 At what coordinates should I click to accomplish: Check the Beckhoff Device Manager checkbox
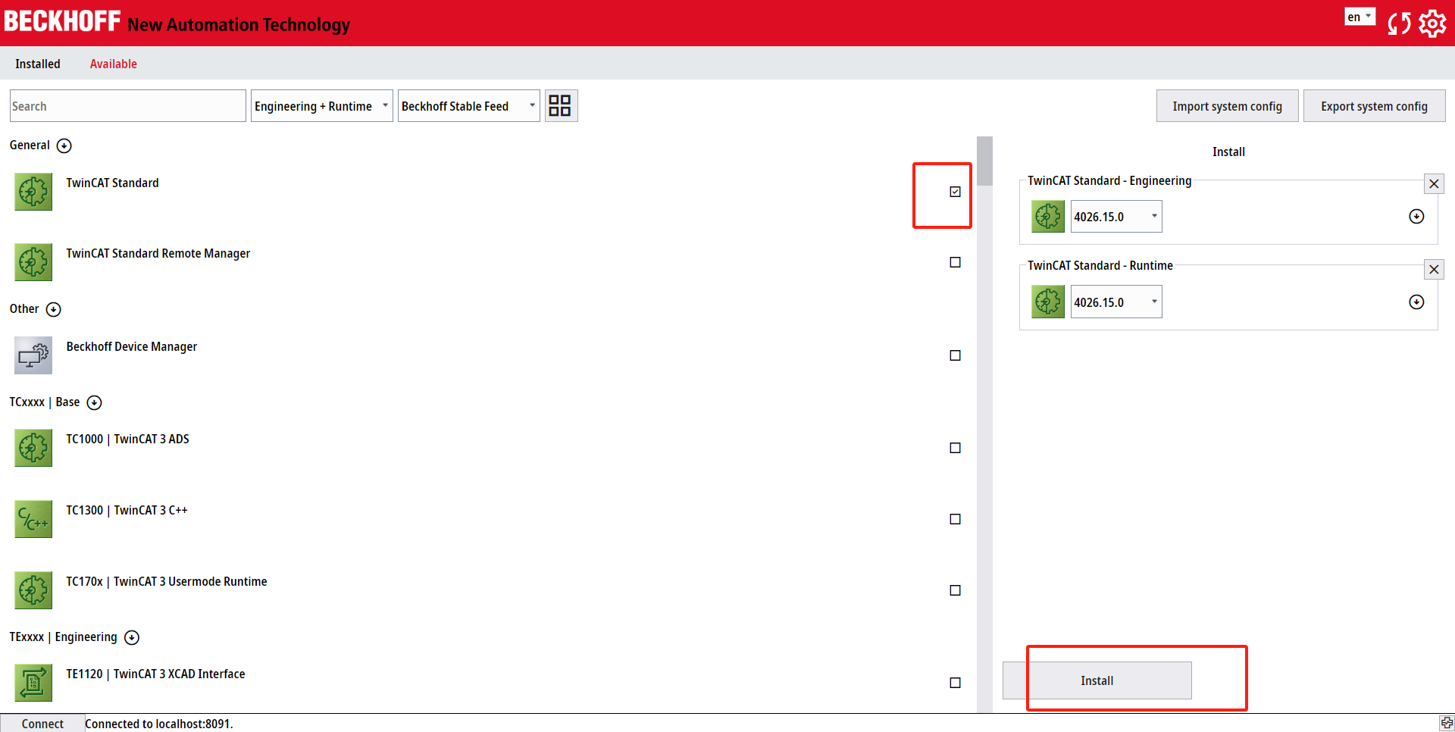tap(955, 355)
